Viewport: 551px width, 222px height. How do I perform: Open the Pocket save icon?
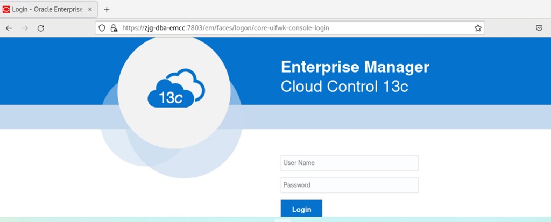539,28
